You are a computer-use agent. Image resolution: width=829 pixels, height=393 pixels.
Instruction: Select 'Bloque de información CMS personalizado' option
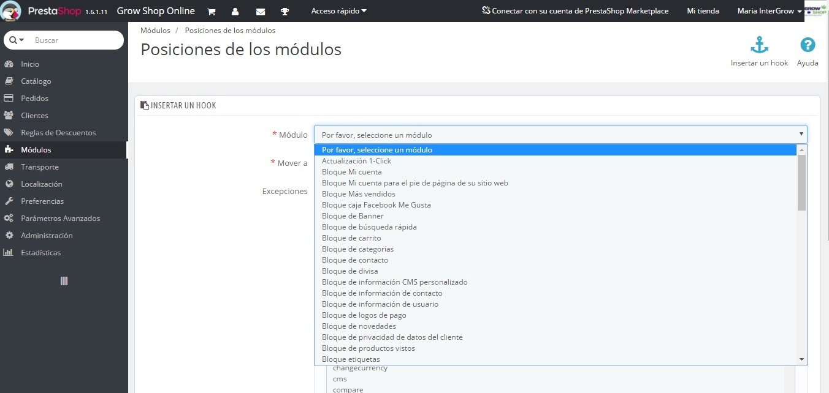point(556,282)
